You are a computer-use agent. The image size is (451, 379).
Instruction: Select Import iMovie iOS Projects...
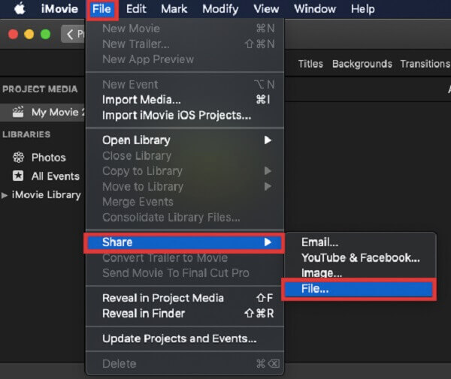point(185,115)
